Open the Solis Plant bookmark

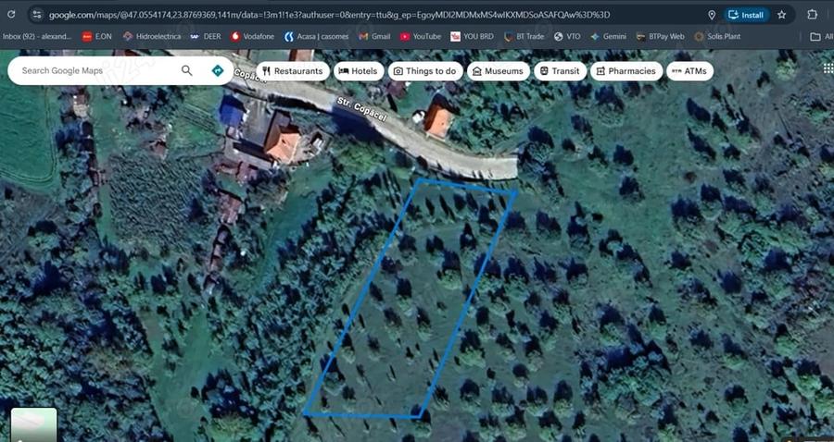coord(717,37)
